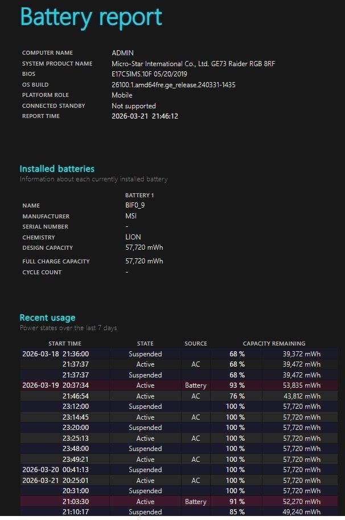This screenshot has height=520, width=345.
Task: Click the 53,835 mWh capacity value
Action: point(301,385)
